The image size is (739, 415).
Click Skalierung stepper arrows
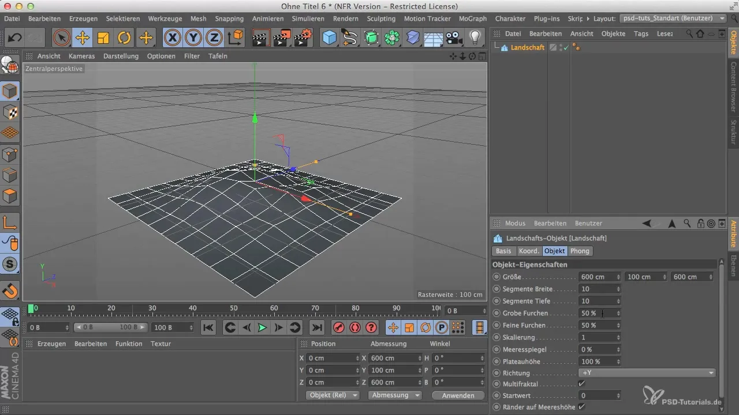pos(618,337)
